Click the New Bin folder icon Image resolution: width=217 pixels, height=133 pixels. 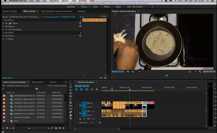coord(56,128)
